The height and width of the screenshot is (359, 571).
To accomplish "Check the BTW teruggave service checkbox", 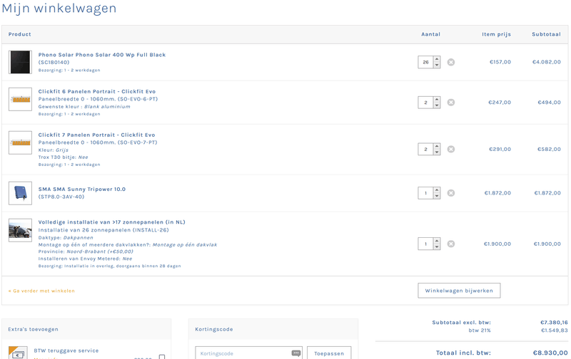I will click(162, 357).
